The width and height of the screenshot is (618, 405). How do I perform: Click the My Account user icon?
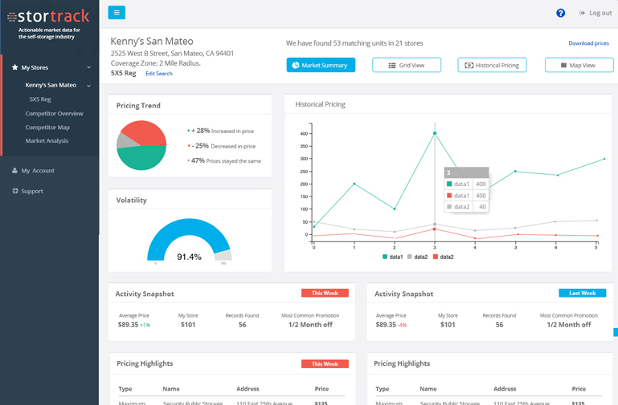click(14, 171)
